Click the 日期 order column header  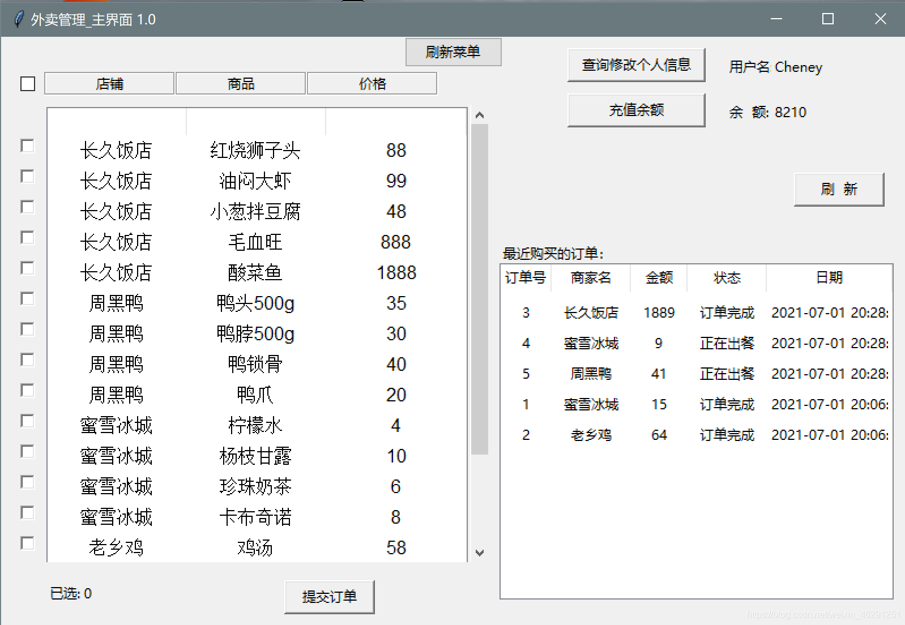tap(829, 277)
